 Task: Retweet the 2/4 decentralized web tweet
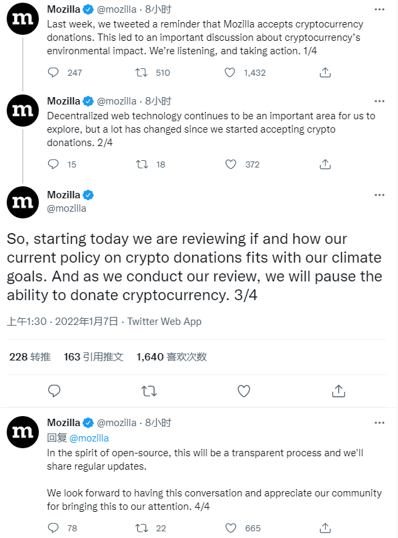pos(141,164)
